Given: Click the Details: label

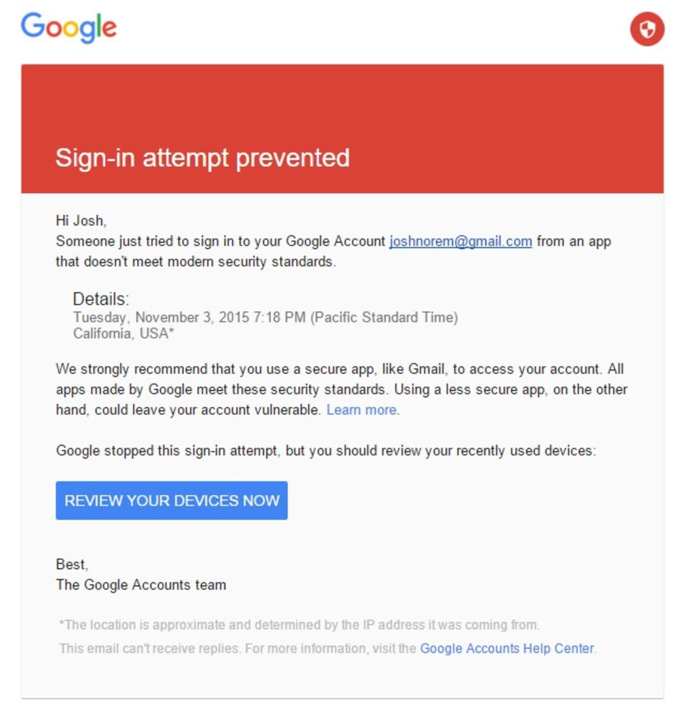Looking at the screenshot, I should [101, 299].
